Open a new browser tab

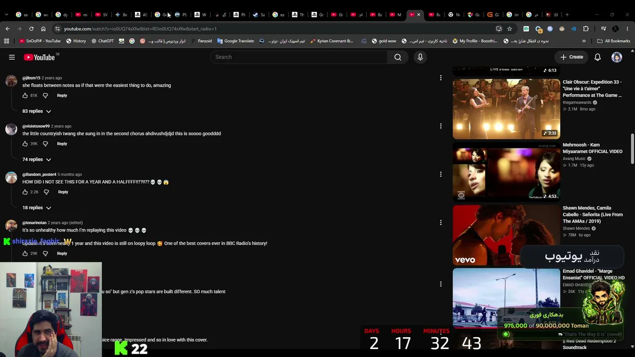tap(567, 15)
